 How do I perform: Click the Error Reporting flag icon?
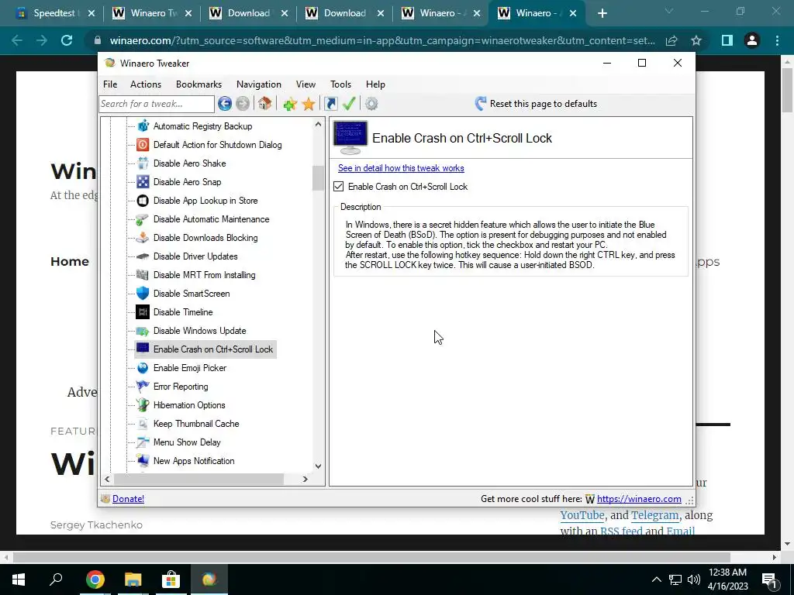[x=143, y=387]
